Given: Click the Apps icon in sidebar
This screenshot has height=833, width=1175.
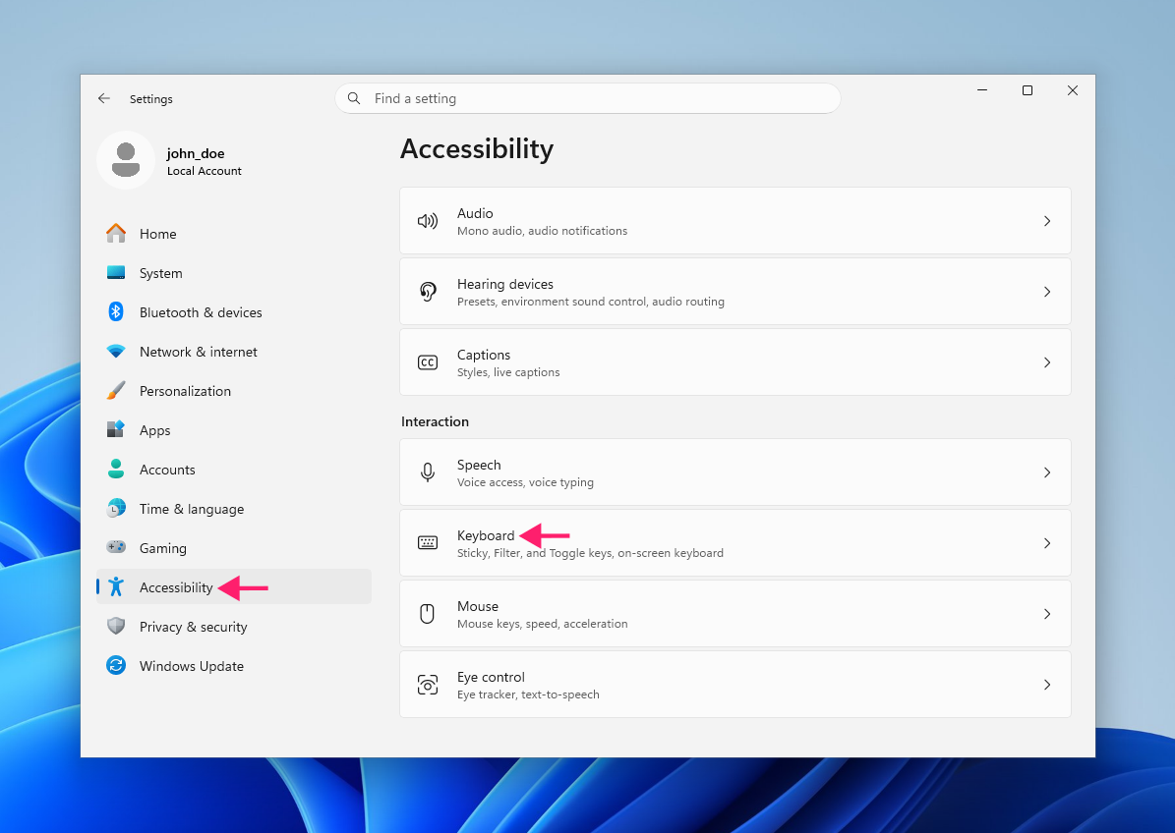Looking at the screenshot, I should click(116, 429).
